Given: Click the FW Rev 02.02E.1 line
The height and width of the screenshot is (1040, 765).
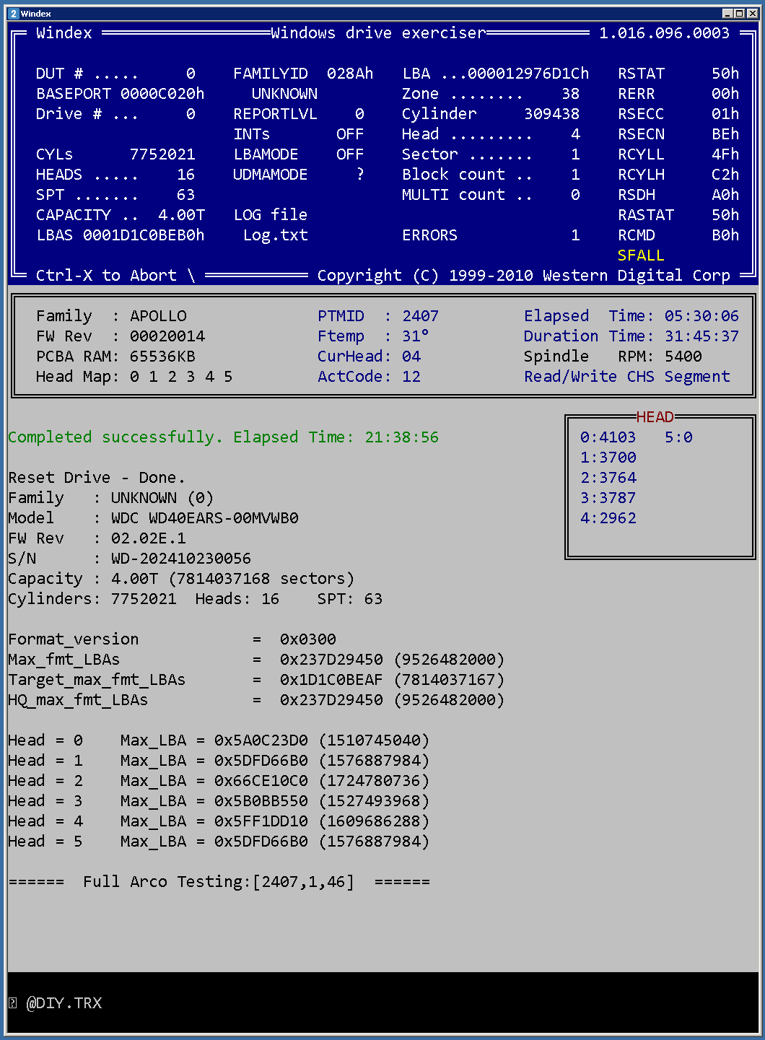Looking at the screenshot, I should [x=97, y=538].
